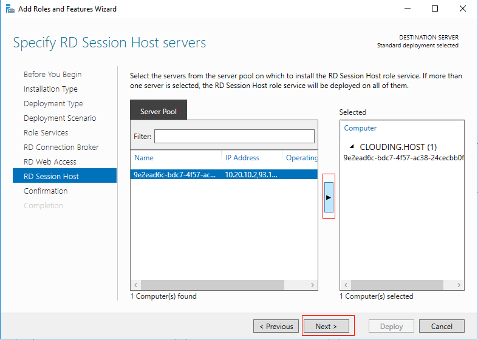This screenshot has width=478, height=340.
Task: Jump to RD Web Access step
Action: (50, 161)
